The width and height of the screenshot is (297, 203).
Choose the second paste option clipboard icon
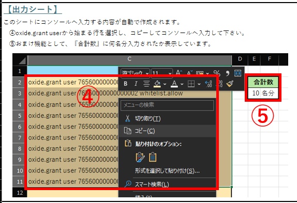[153, 157]
